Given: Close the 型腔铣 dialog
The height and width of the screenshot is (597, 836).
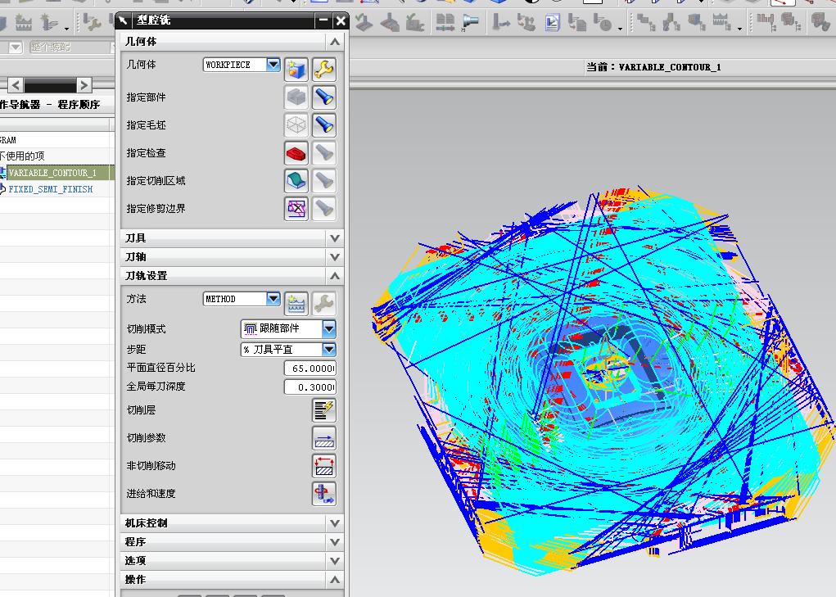Looking at the screenshot, I should 341,20.
